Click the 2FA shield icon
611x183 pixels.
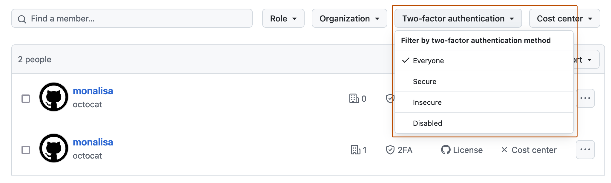pyautogui.click(x=390, y=150)
